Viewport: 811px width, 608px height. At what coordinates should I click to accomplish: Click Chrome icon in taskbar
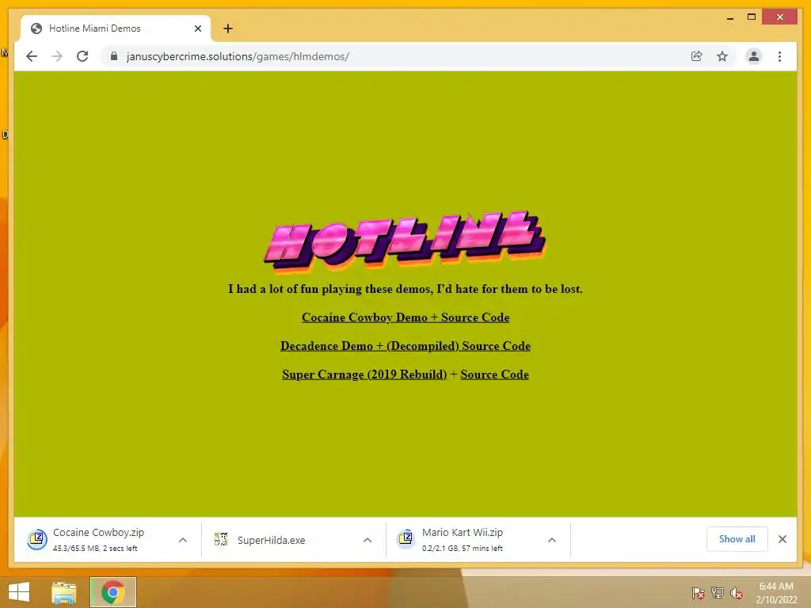tap(112, 592)
